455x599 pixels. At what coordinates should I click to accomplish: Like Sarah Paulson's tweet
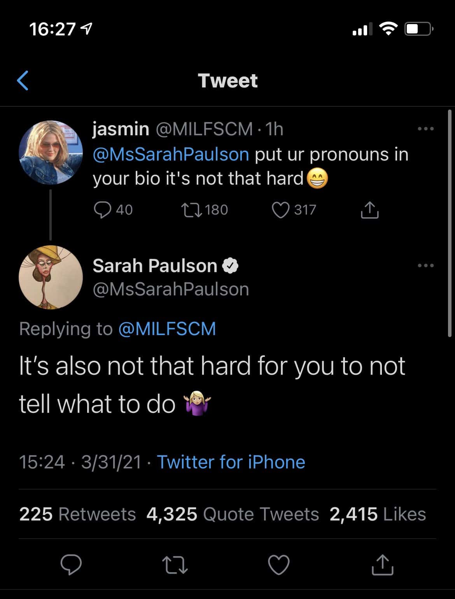pyautogui.click(x=279, y=565)
